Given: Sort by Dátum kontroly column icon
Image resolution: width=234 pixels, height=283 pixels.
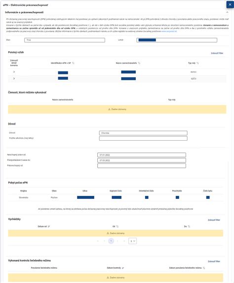Looking at the screenshot, I should 123,268.
